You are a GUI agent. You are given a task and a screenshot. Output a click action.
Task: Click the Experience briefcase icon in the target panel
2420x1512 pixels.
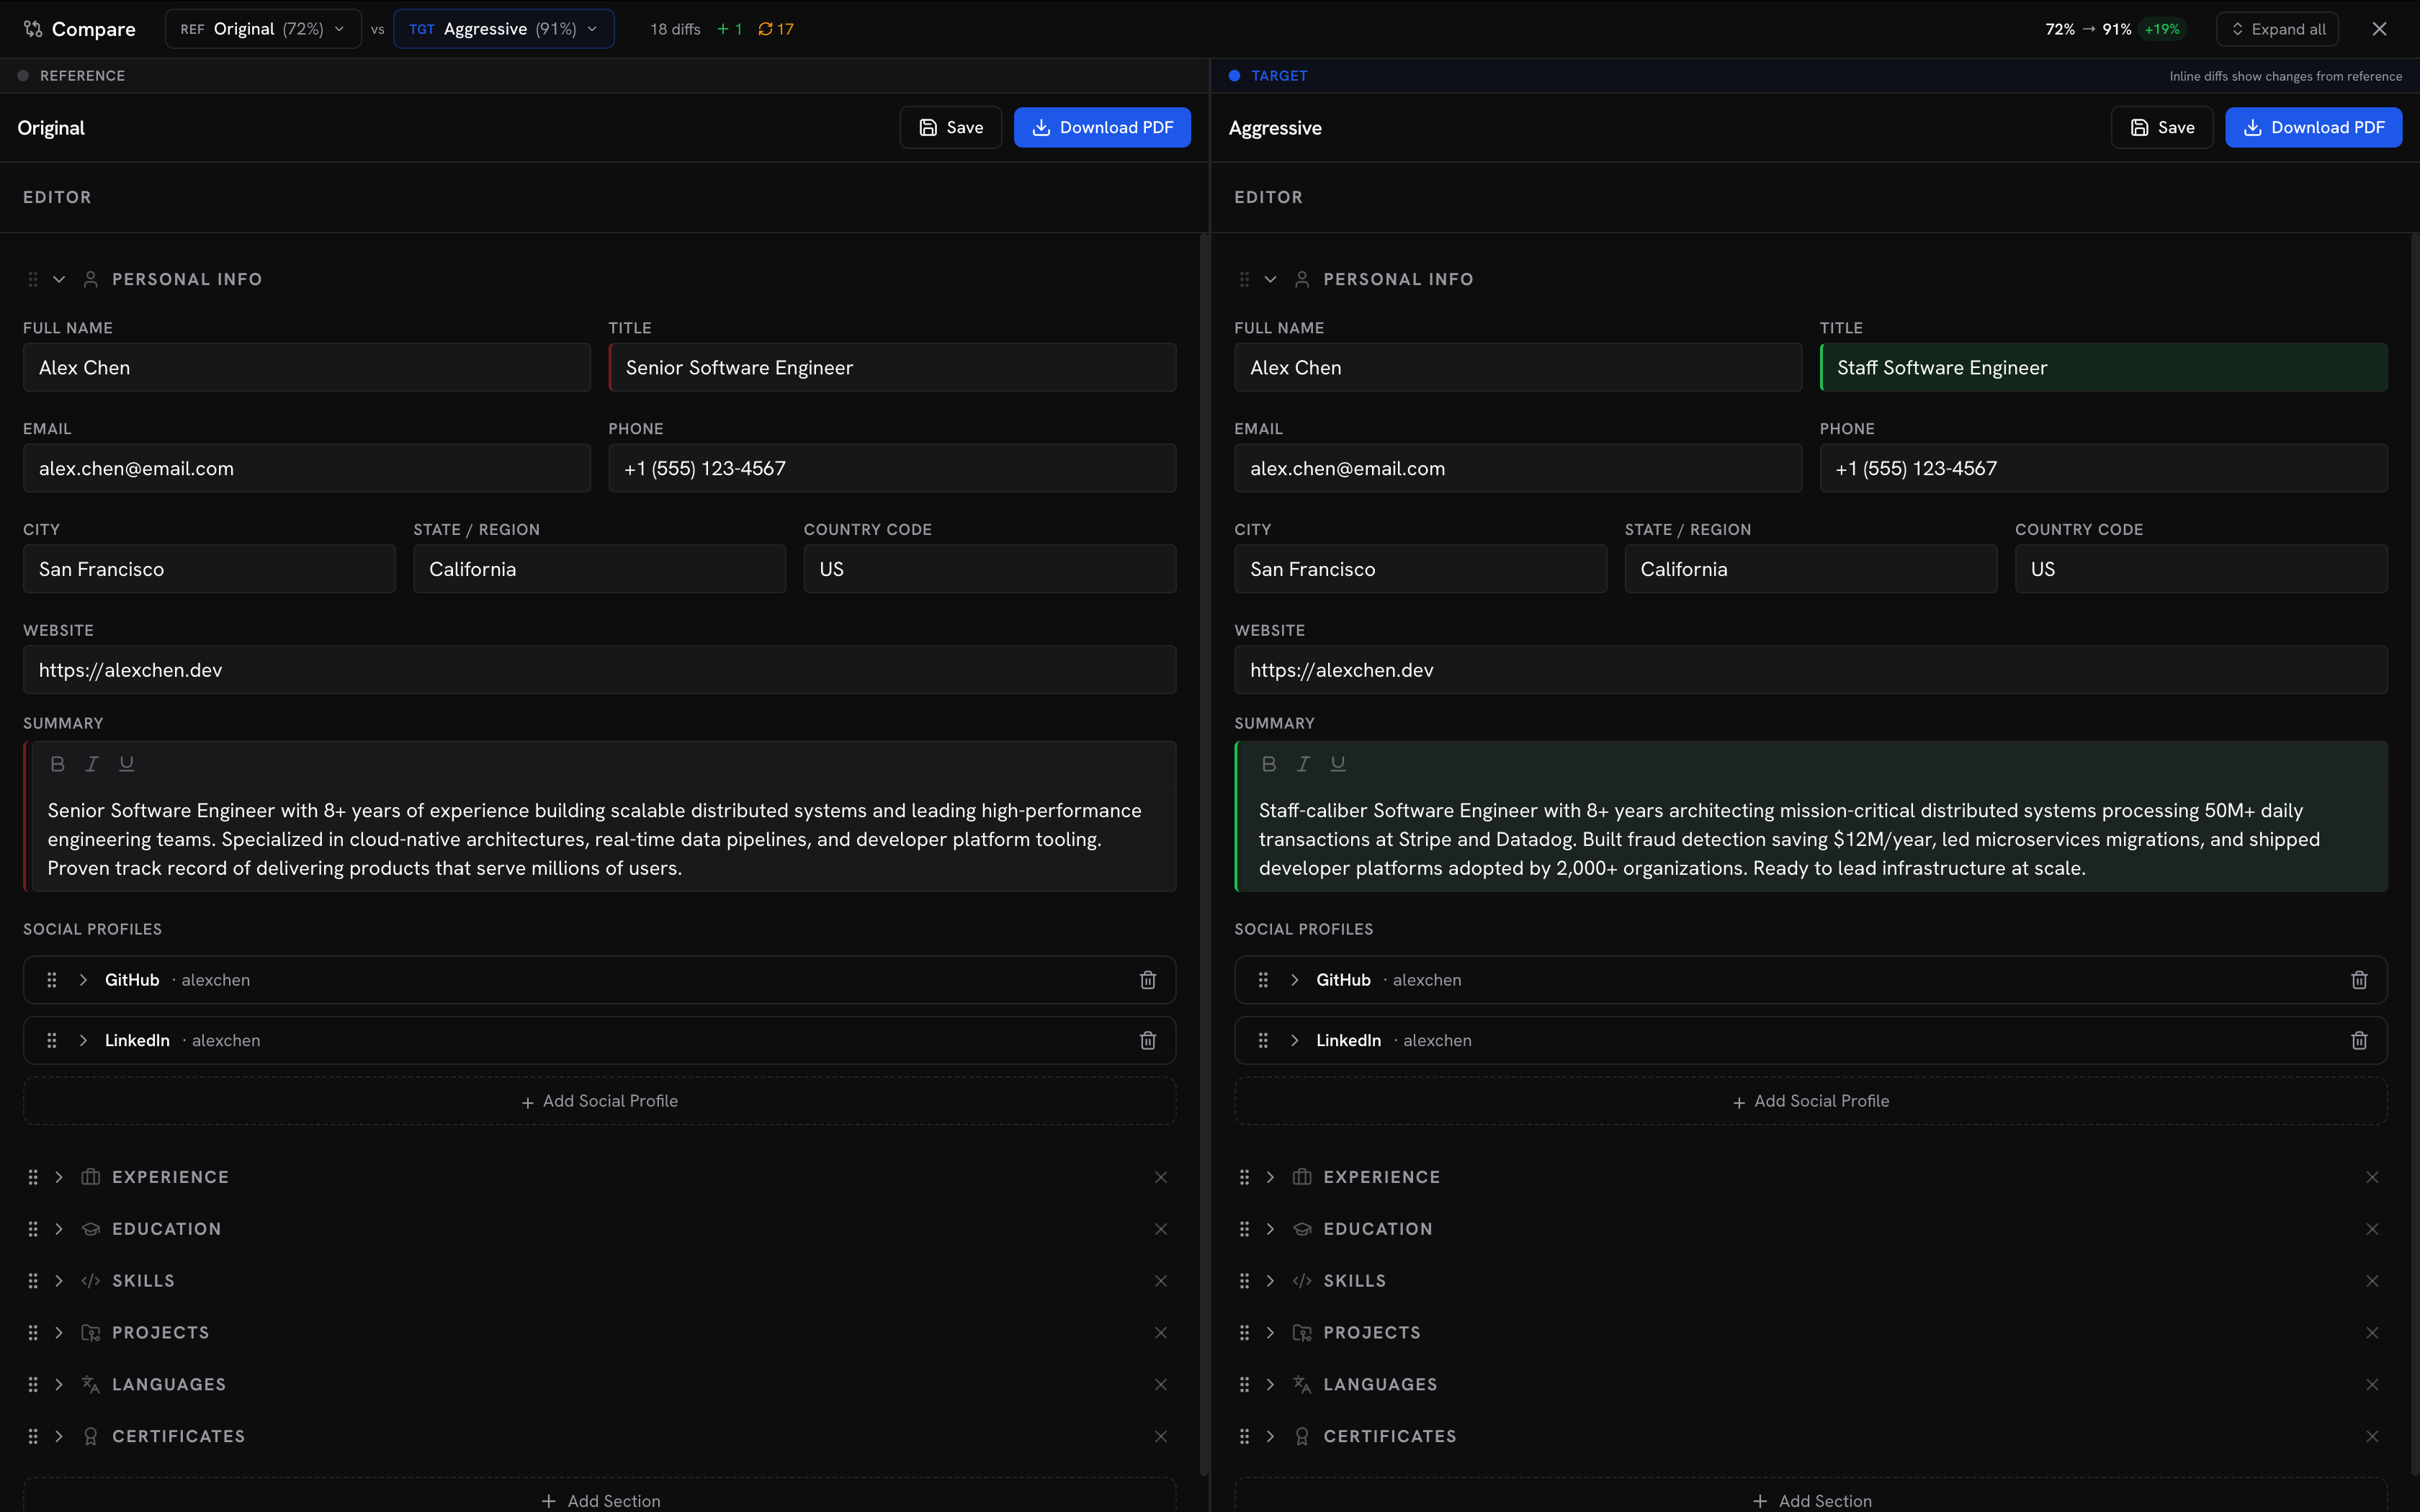(1302, 1177)
